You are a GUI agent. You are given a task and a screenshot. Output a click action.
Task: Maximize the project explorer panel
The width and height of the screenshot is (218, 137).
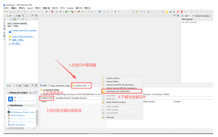click(36, 16)
